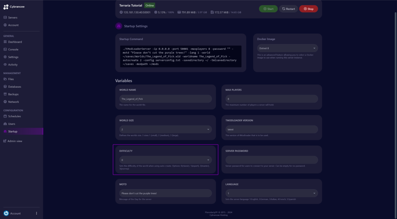Open the Language dropdown
The image size is (397, 219).
tap(272, 193)
